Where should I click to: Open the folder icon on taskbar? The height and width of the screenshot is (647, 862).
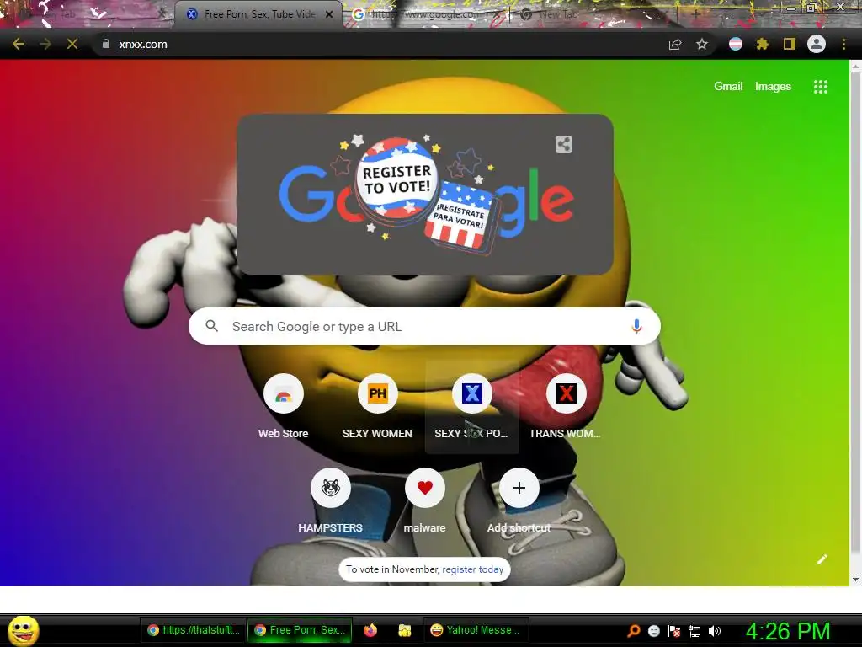coord(405,630)
